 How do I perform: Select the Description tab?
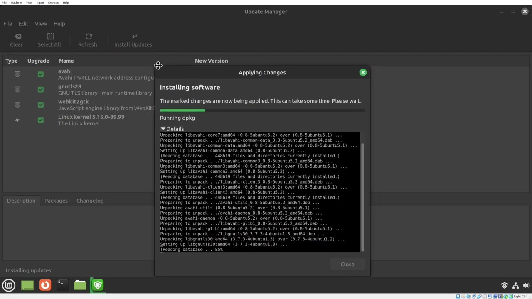(x=21, y=201)
